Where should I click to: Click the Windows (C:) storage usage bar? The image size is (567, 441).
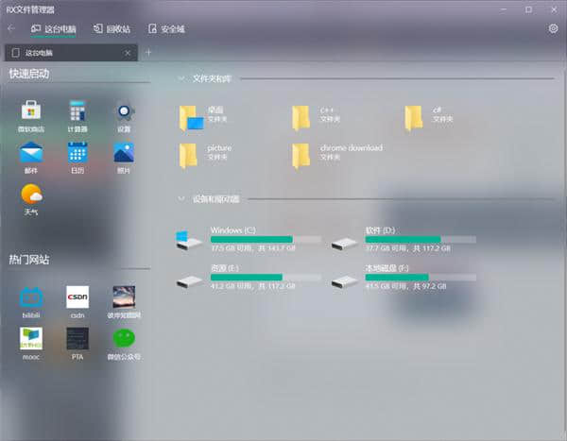point(266,239)
